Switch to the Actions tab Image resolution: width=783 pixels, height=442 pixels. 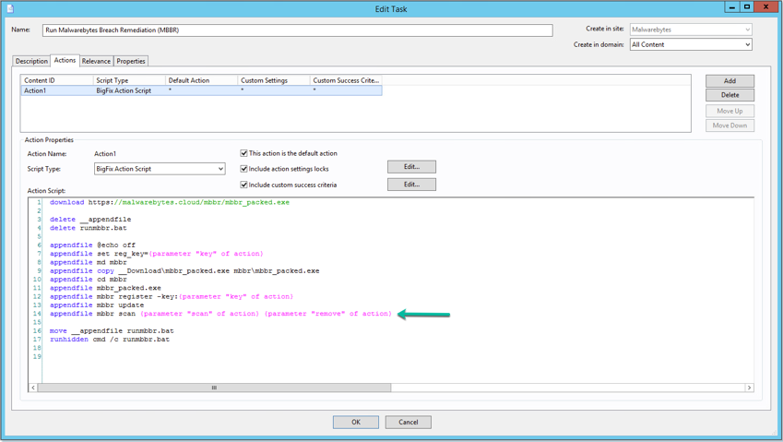click(x=65, y=60)
